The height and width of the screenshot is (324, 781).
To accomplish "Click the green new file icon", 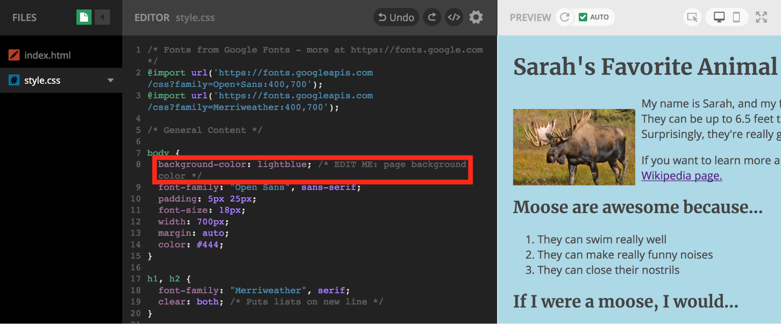I will (x=84, y=17).
